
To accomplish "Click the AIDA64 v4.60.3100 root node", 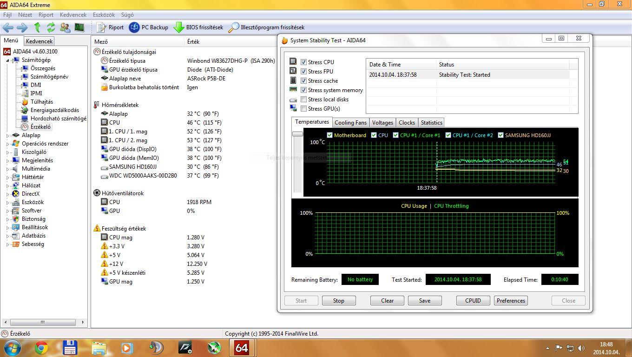I will (35, 52).
